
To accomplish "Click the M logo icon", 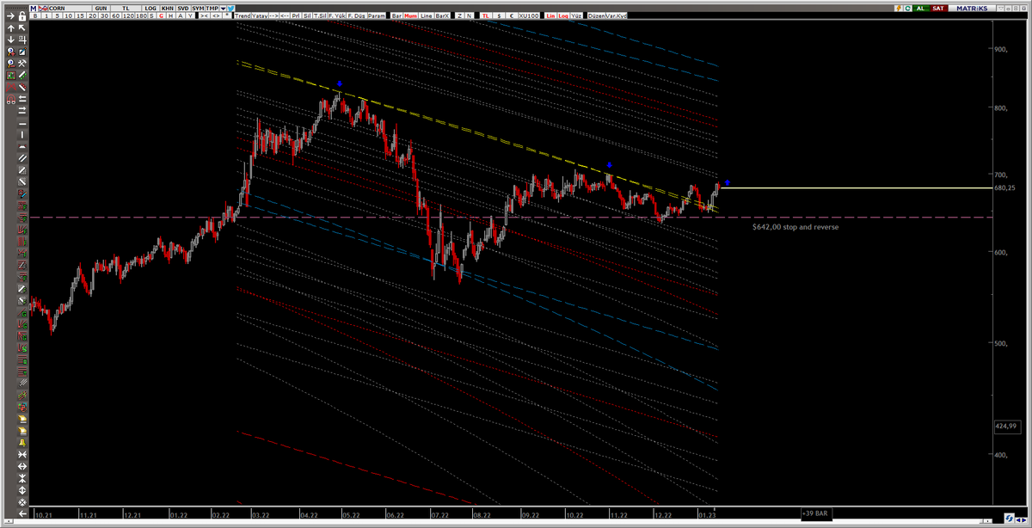I will (33, 9).
